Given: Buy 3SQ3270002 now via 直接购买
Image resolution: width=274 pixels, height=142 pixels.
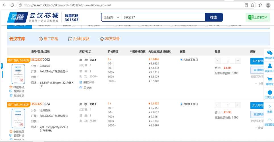Looking at the screenshot, I should pyautogui.click(x=257, y=70).
